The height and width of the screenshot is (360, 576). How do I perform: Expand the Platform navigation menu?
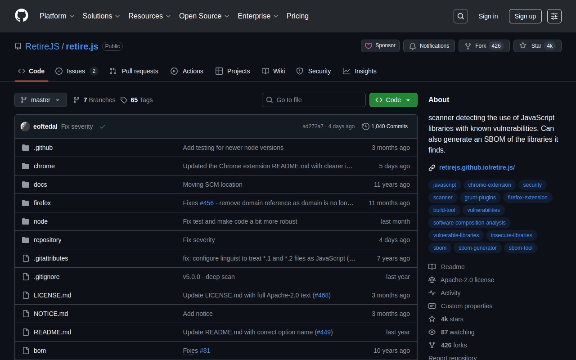click(x=57, y=16)
